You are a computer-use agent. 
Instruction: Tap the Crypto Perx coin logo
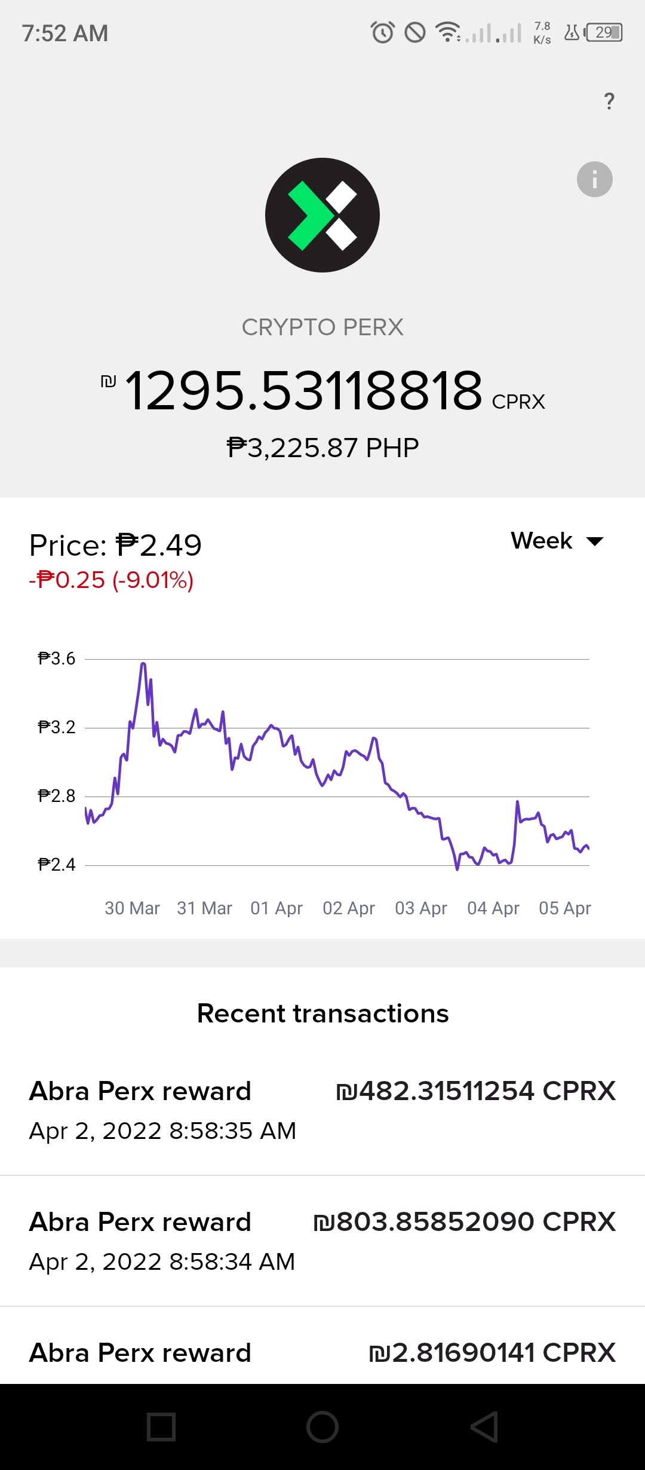point(322,215)
